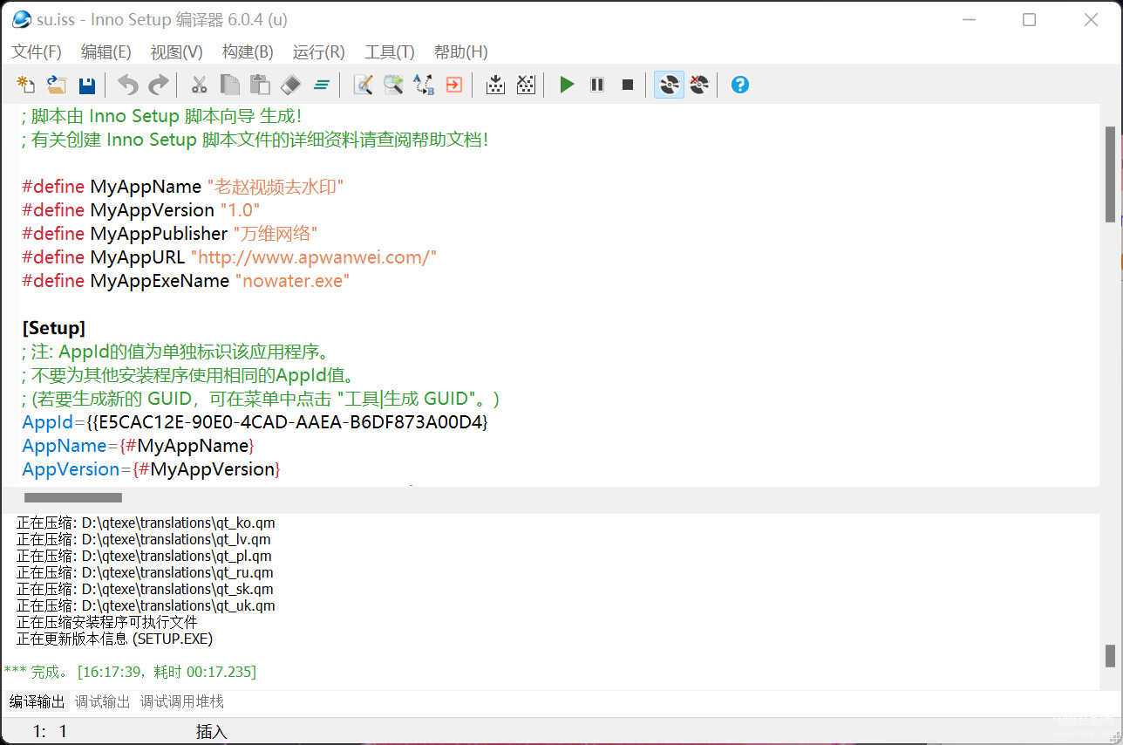Open the help documentation icon

pos(740,85)
